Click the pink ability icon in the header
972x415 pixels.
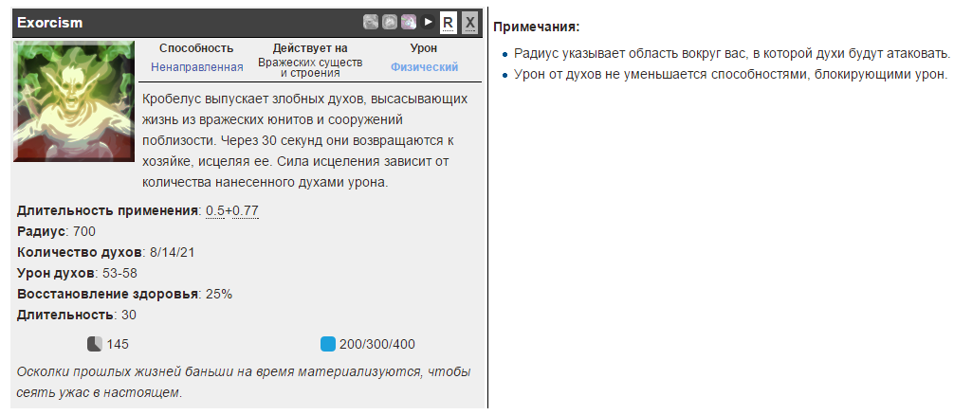(408, 21)
